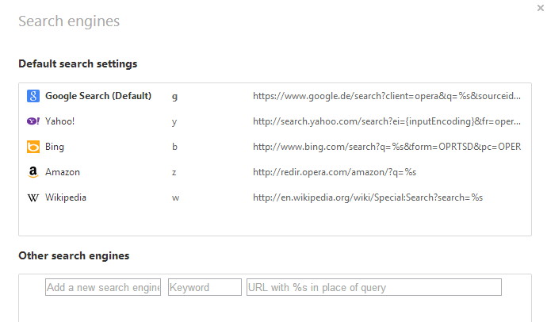Click the en.wikipedia.org search URL
The image size is (547, 322).
pos(368,197)
